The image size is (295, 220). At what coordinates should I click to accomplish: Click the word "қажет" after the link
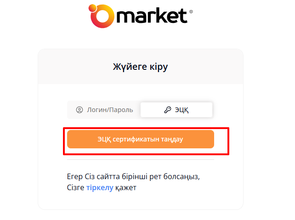(x=126, y=187)
